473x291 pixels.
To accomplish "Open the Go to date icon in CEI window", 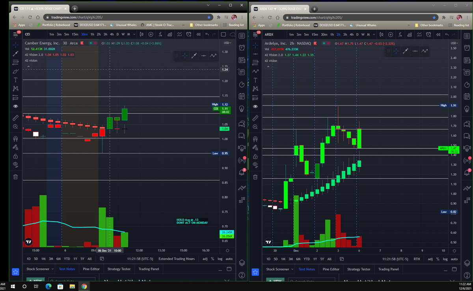I will pyautogui.click(x=102, y=259).
